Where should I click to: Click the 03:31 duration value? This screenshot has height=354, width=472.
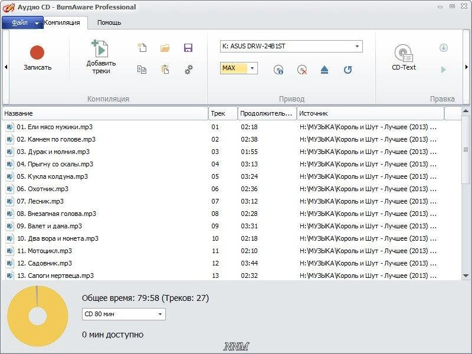click(249, 226)
